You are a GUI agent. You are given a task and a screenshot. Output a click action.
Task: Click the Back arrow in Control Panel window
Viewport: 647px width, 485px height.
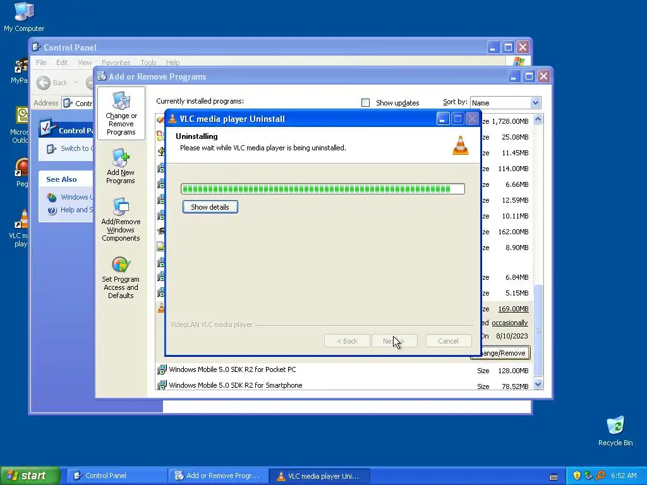point(44,83)
